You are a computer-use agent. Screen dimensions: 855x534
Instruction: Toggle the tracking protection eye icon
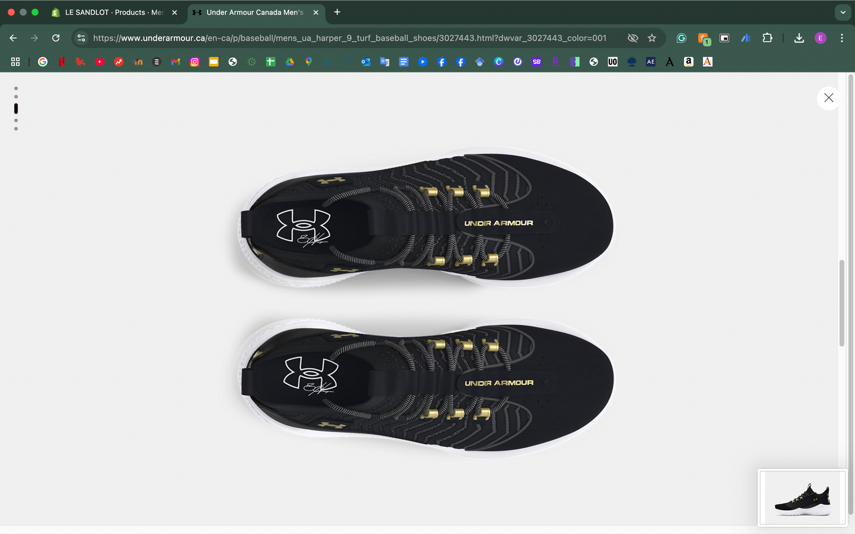[x=633, y=38]
